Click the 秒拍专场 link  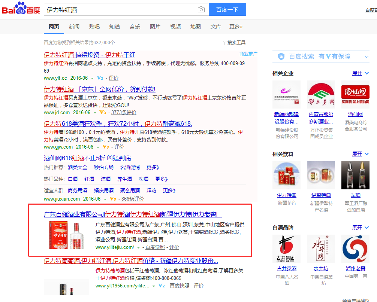[104, 167]
